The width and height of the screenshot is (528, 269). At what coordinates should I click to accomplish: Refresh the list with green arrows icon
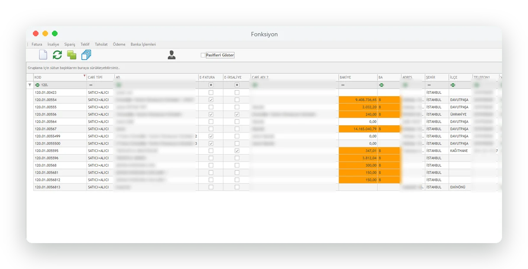(x=57, y=55)
